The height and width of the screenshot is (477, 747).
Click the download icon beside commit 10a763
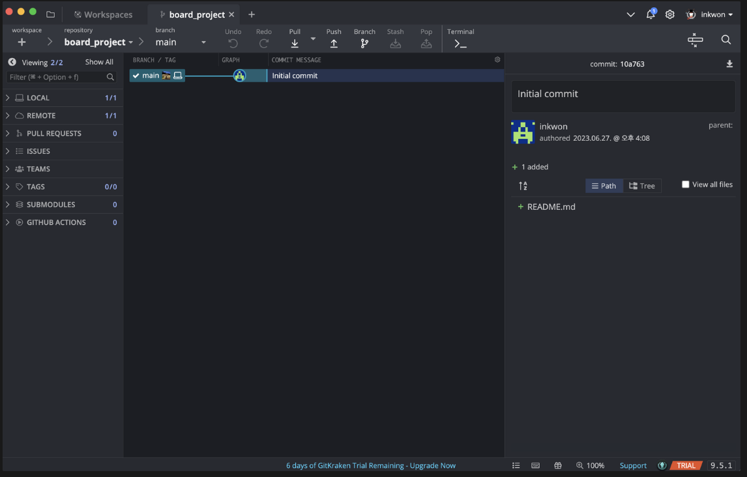click(729, 64)
